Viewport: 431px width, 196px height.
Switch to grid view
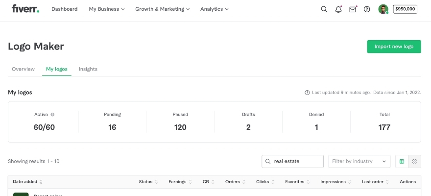click(x=414, y=161)
